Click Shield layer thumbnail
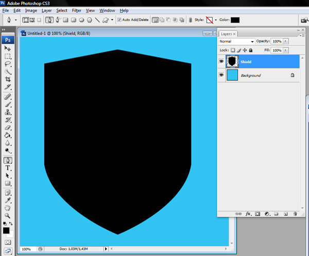This screenshot has height=256, width=309. [x=232, y=61]
